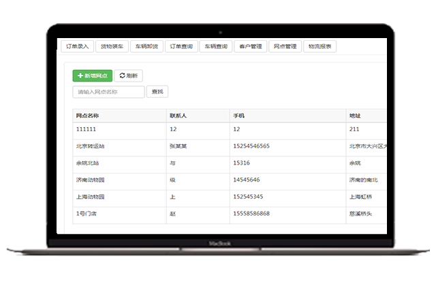Select the 订单查询 tab
436x289 pixels.
(x=181, y=47)
